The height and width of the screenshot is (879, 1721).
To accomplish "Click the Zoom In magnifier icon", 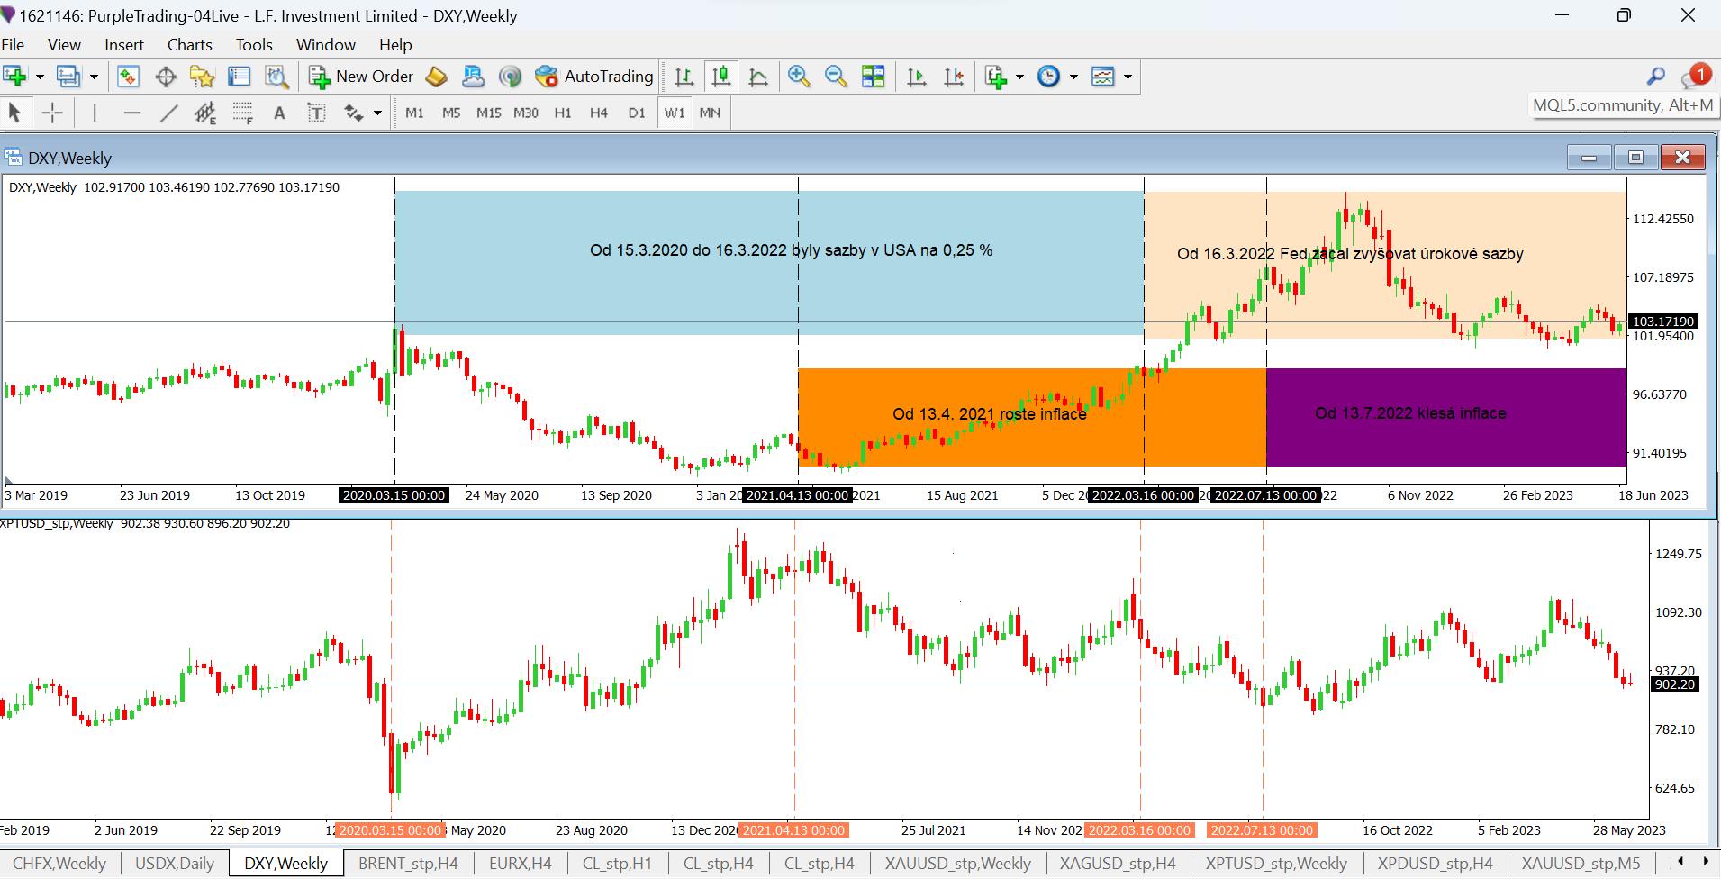I will 798,77.
